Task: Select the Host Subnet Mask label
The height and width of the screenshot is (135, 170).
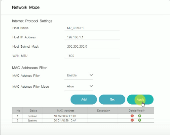Action: pos(26,47)
